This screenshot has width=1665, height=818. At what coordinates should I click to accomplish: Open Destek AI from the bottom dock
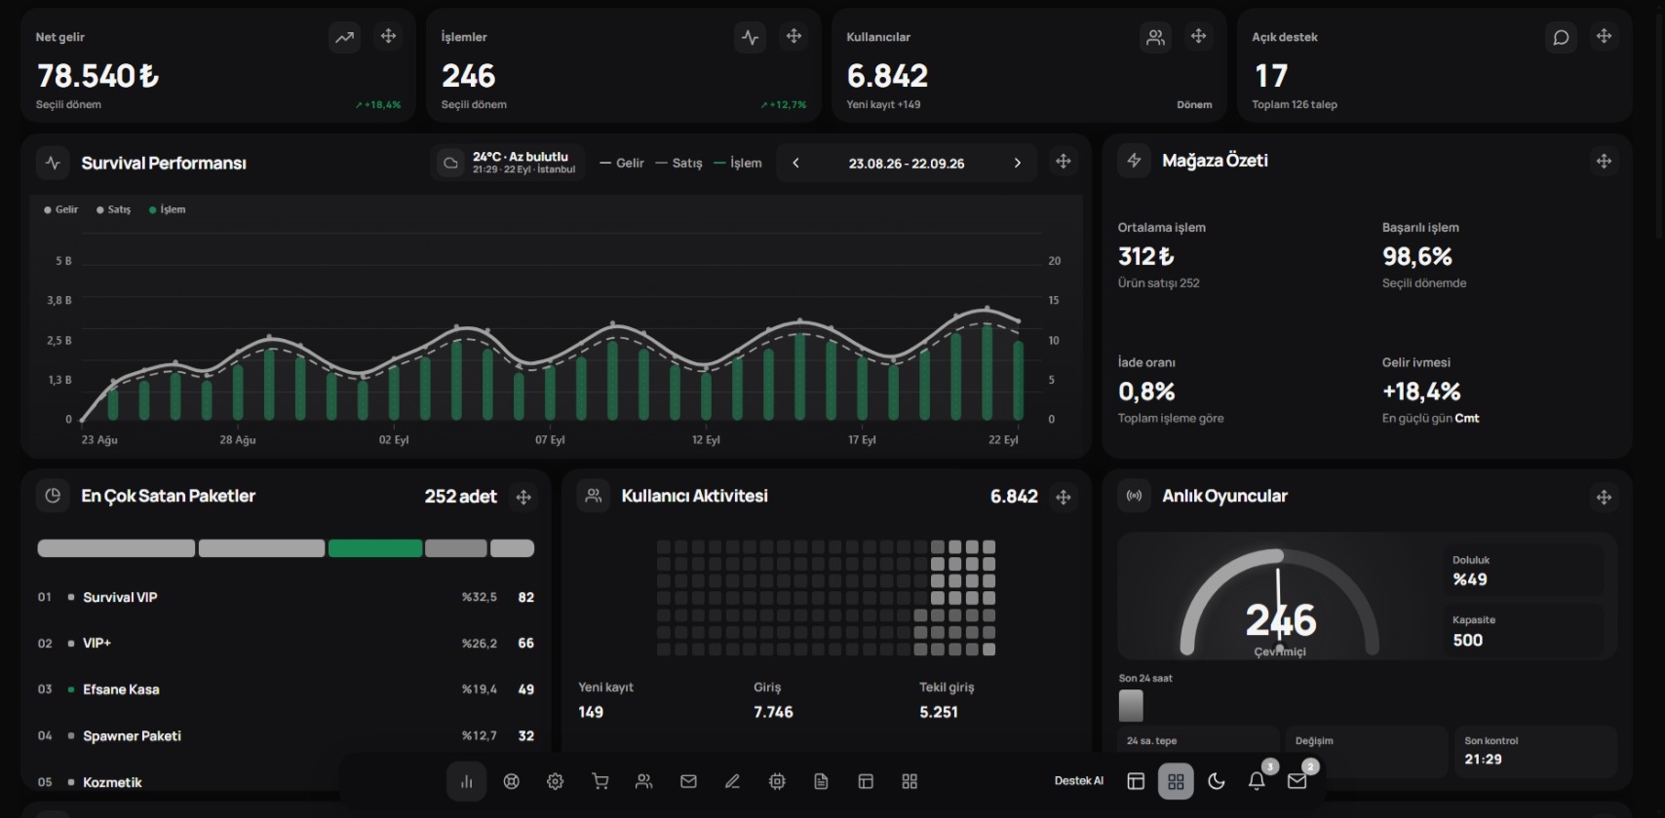pyautogui.click(x=1079, y=781)
